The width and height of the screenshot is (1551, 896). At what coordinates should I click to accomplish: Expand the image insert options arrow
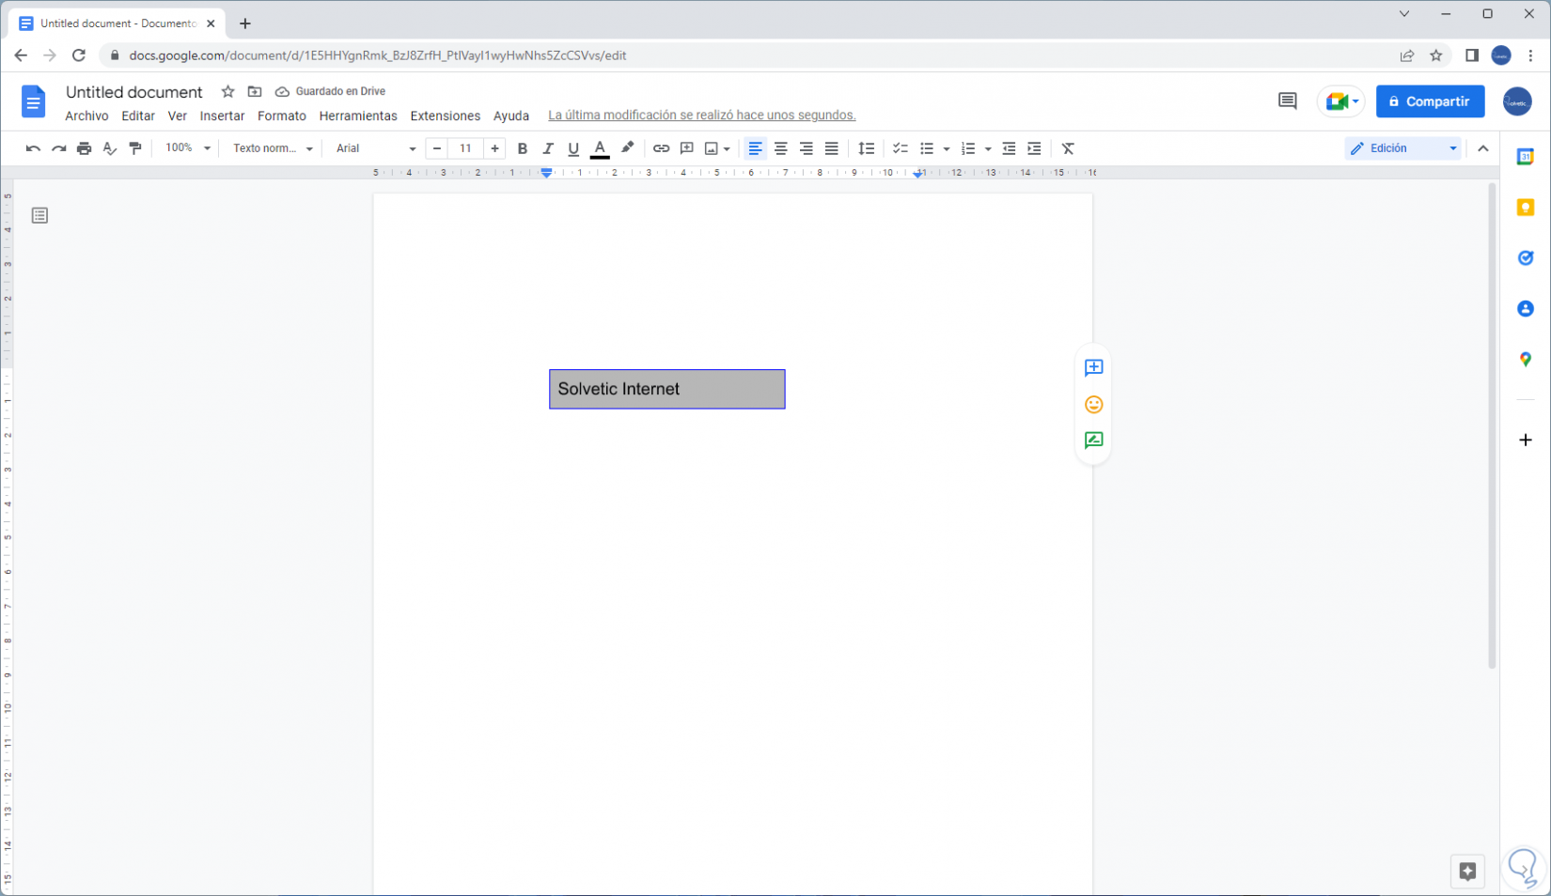[x=728, y=149]
